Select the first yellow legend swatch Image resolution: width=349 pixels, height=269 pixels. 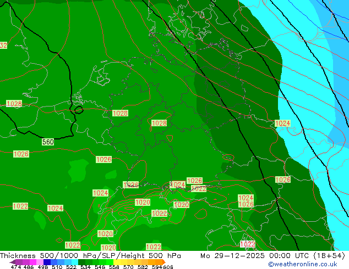[x=117, y=262]
